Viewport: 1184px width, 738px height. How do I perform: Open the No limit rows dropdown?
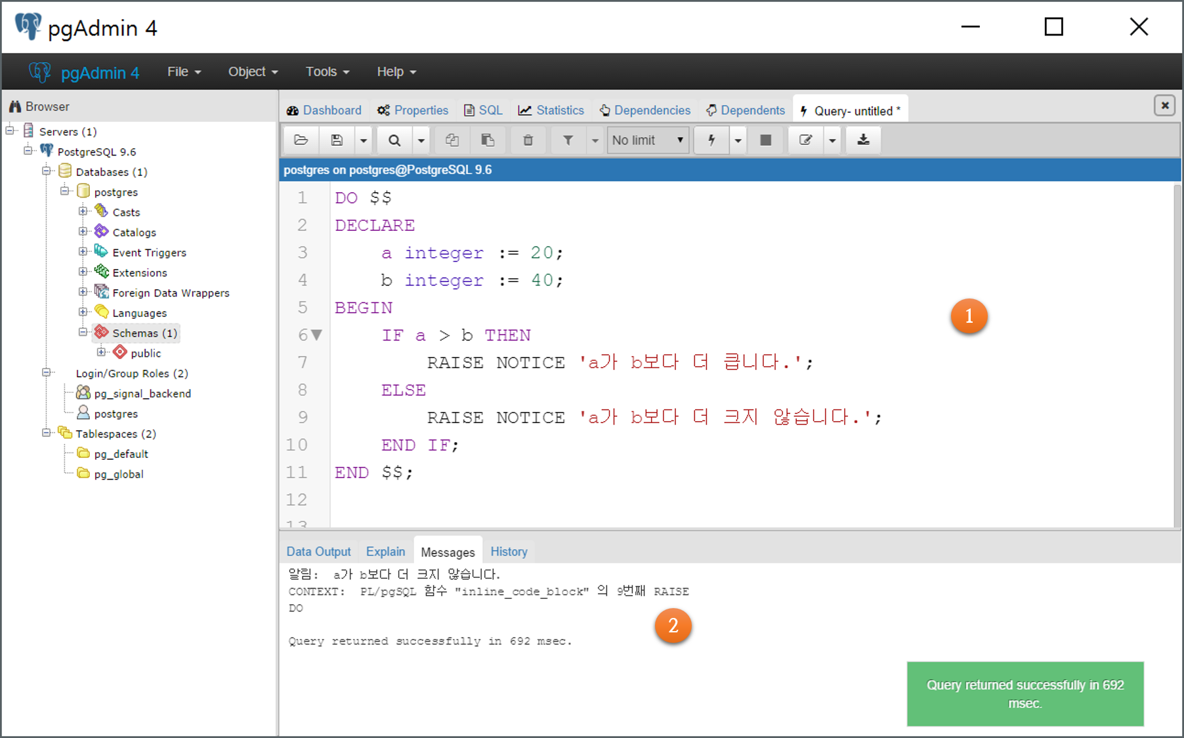(648, 140)
